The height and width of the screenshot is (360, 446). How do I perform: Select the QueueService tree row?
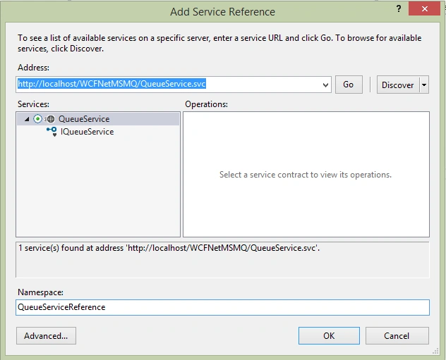click(98, 119)
